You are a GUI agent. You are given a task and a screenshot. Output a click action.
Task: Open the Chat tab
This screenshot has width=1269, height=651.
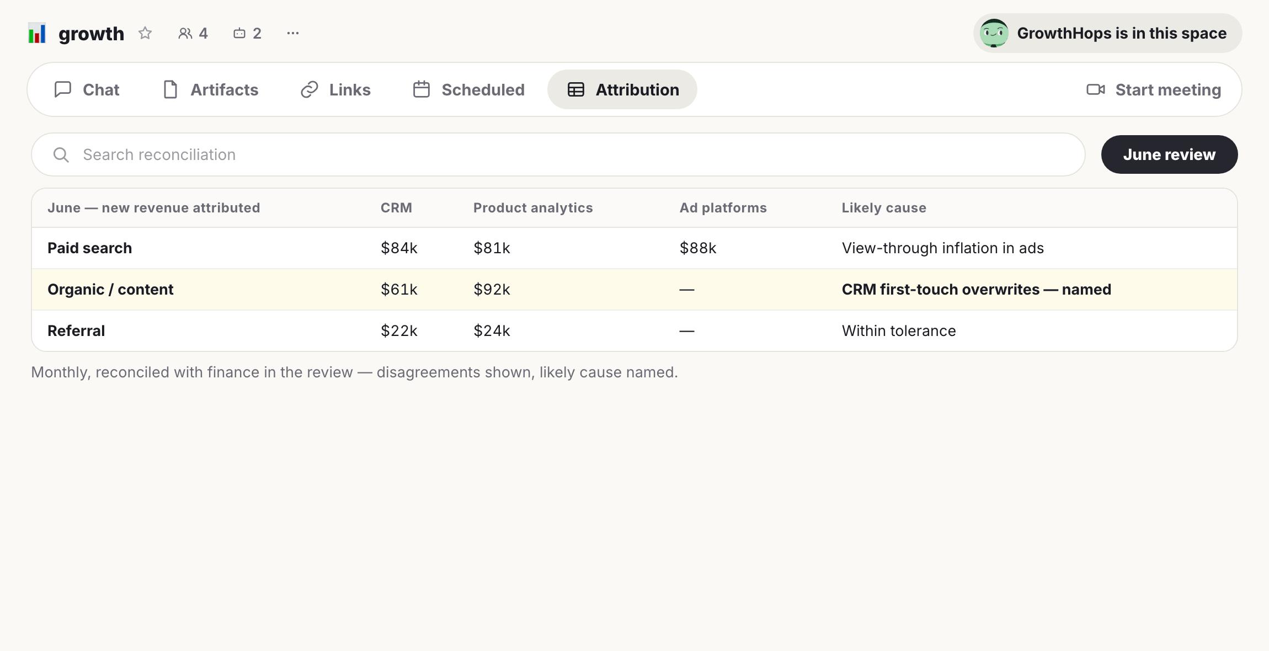coord(87,89)
